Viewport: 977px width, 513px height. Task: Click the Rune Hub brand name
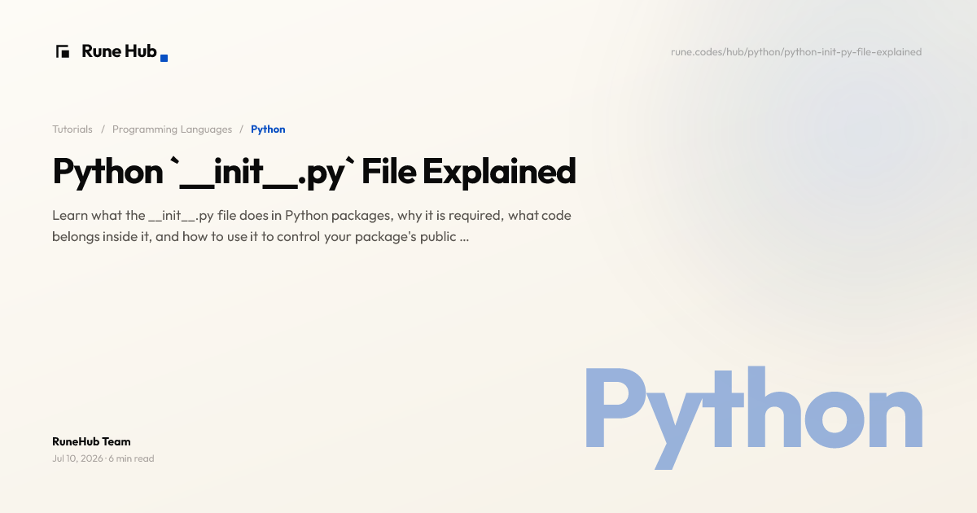(119, 51)
